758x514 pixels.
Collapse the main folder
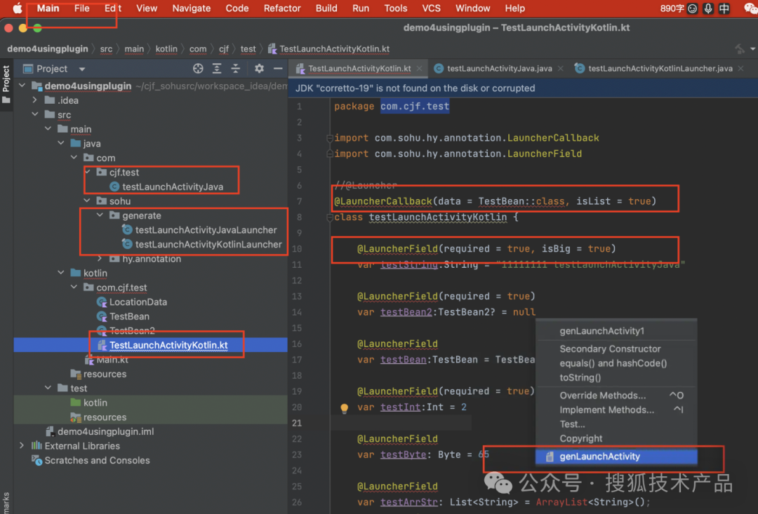point(48,128)
